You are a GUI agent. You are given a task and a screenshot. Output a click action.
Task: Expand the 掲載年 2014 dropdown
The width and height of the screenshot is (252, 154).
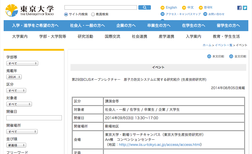coord(14,77)
